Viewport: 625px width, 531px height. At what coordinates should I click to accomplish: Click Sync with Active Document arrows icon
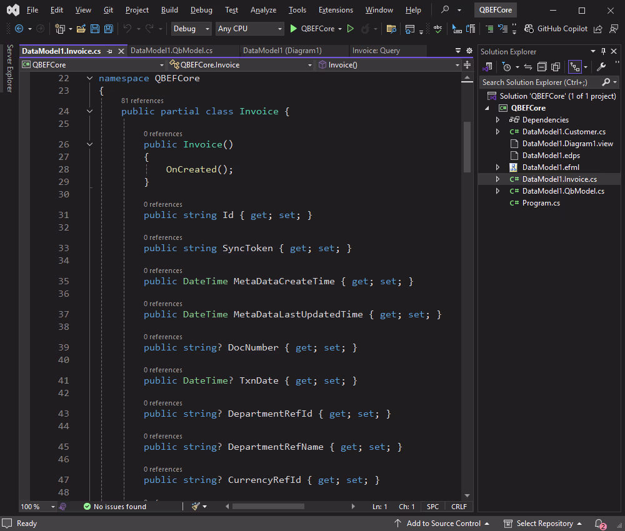(528, 67)
